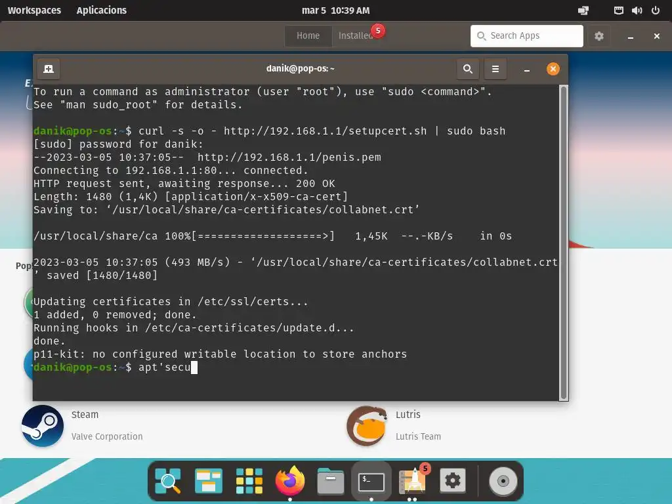Click the network tray icon
Image resolution: width=672 pixels, height=504 pixels.
click(x=618, y=10)
